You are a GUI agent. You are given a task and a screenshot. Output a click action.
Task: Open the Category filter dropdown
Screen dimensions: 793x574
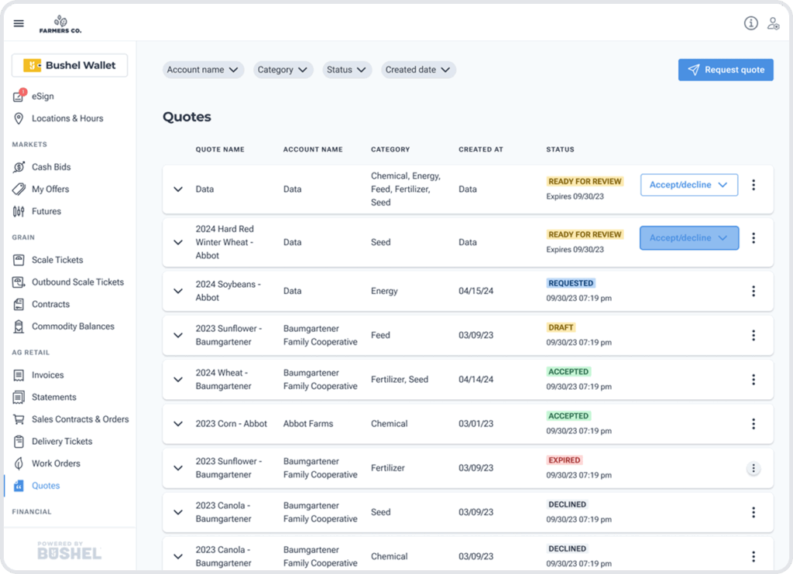pos(283,70)
